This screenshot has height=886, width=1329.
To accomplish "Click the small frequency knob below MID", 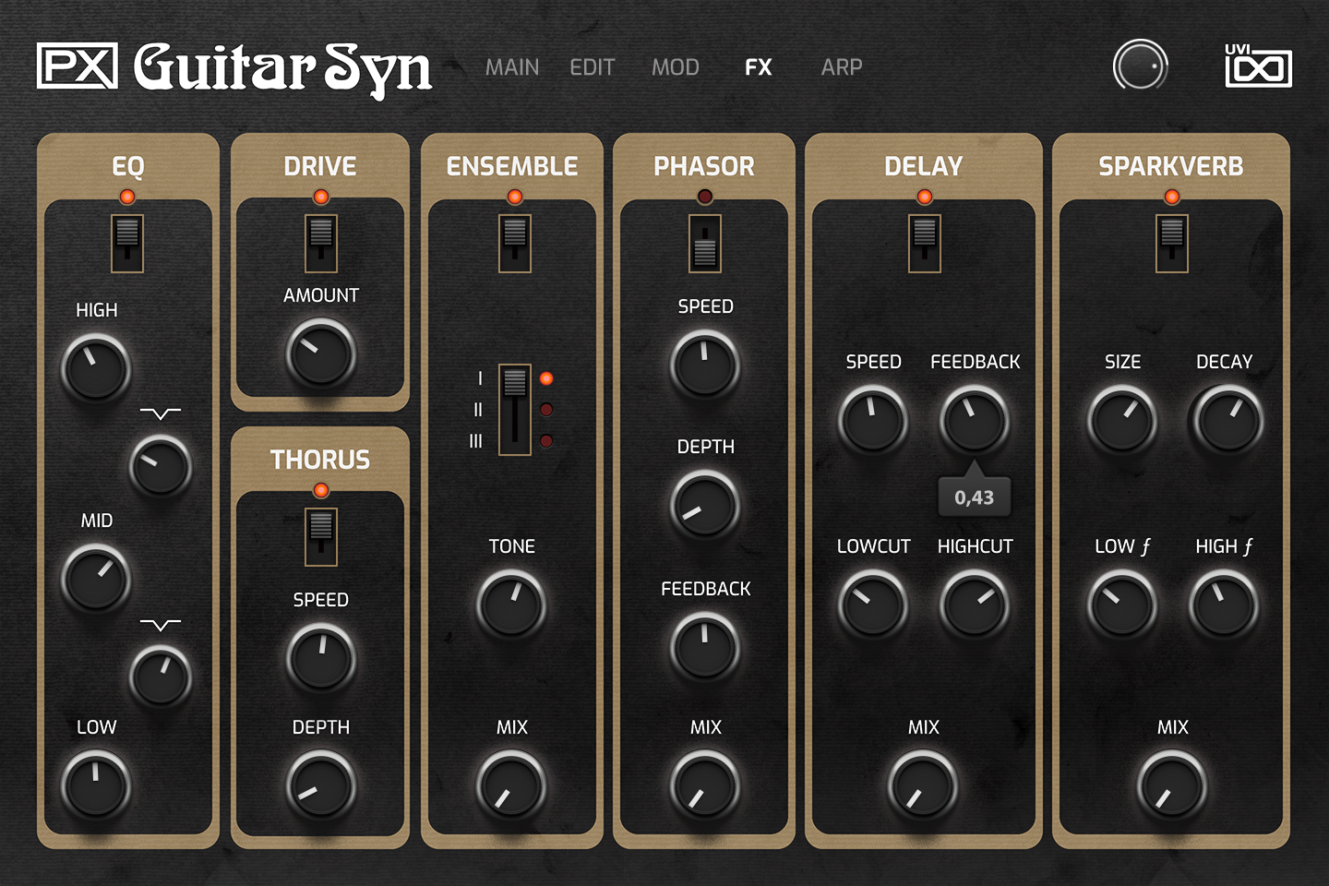I will point(161,676).
